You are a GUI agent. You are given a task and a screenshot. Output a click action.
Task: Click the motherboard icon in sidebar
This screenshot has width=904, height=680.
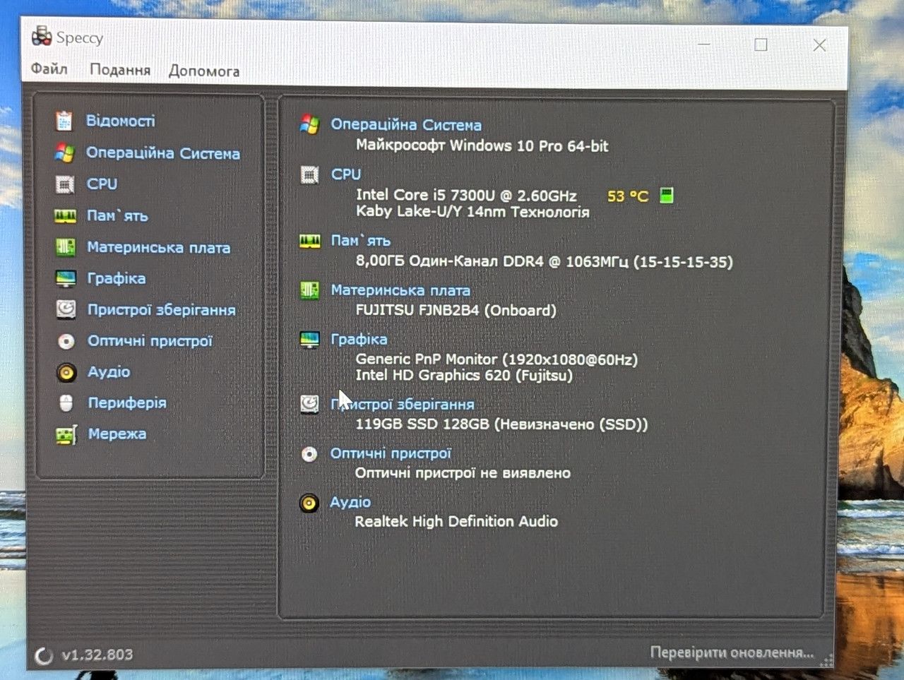point(66,247)
